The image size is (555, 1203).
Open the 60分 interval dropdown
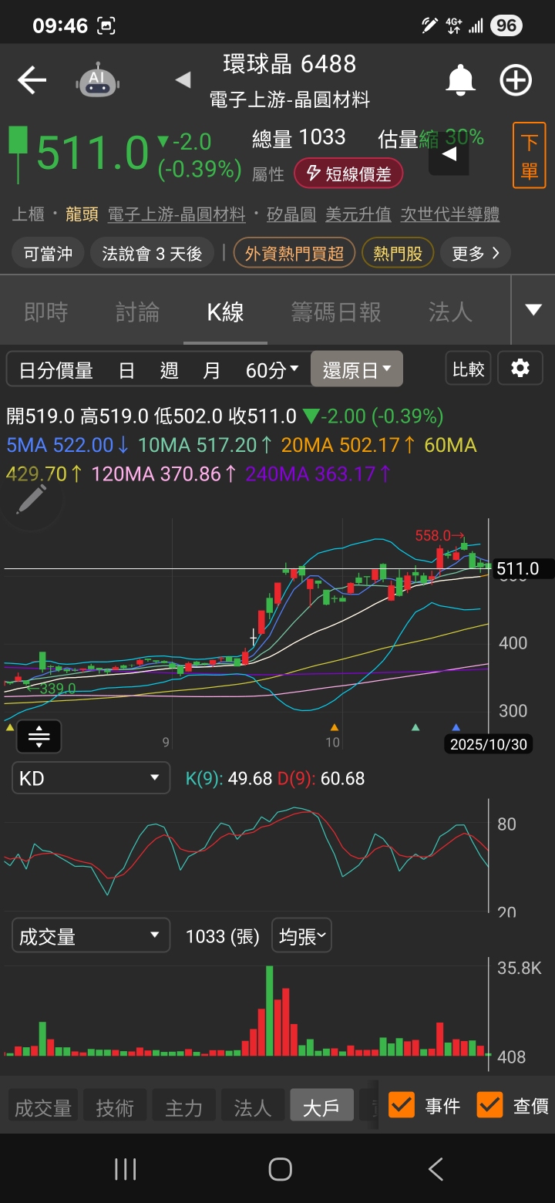pos(271,370)
